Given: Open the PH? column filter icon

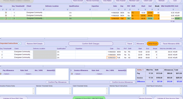Looking at the screenshot, I should coord(130,10).
